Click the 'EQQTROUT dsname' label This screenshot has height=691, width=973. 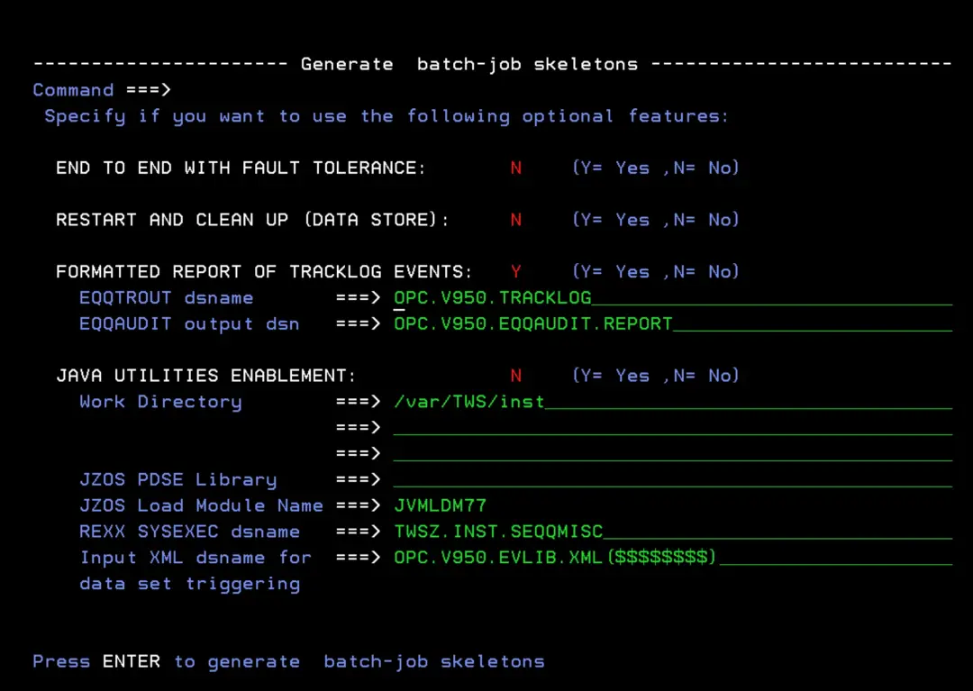pyautogui.click(x=167, y=297)
